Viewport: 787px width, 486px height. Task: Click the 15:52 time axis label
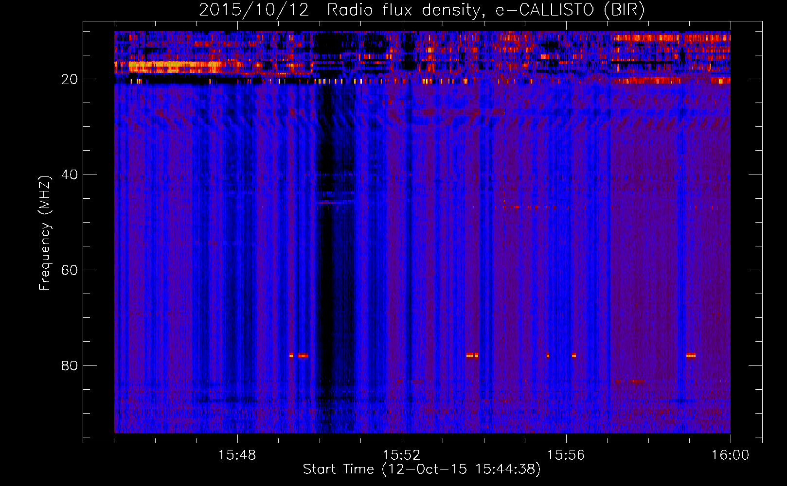(x=401, y=455)
